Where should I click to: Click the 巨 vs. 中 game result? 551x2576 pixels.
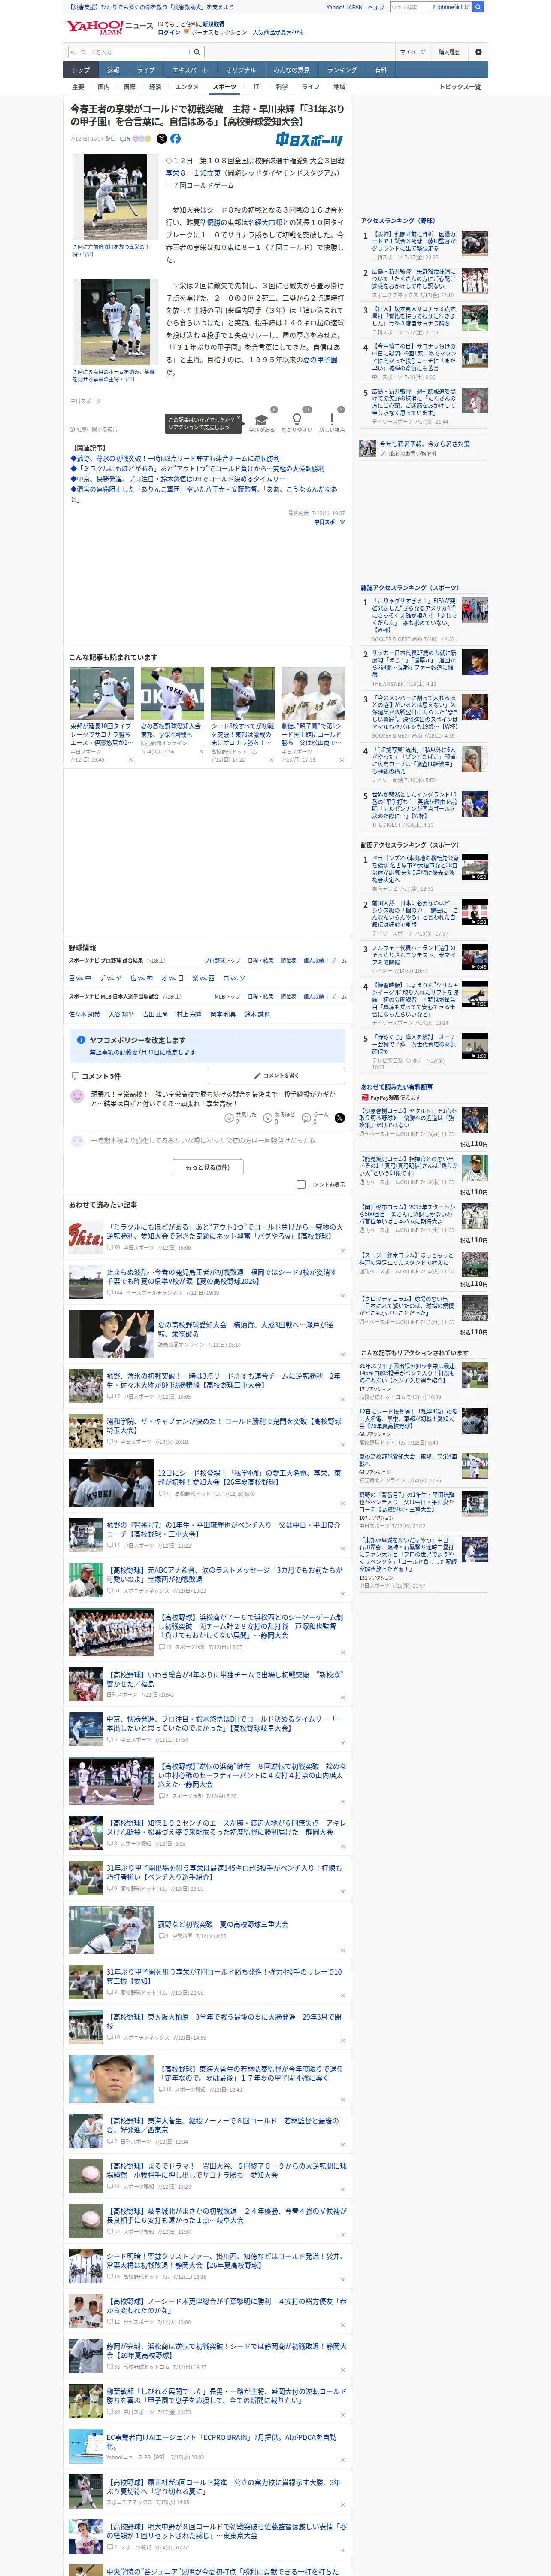click(79, 978)
